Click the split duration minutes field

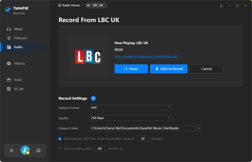(143, 139)
